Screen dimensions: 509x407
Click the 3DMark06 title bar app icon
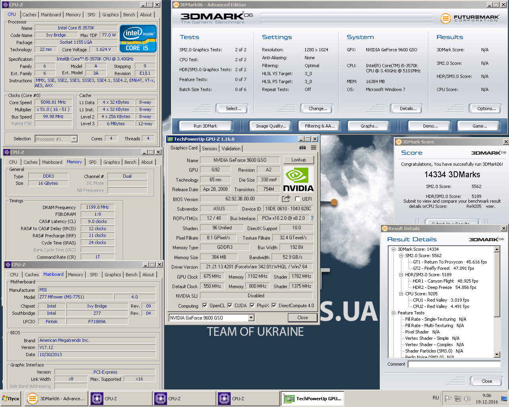click(176, 5)
